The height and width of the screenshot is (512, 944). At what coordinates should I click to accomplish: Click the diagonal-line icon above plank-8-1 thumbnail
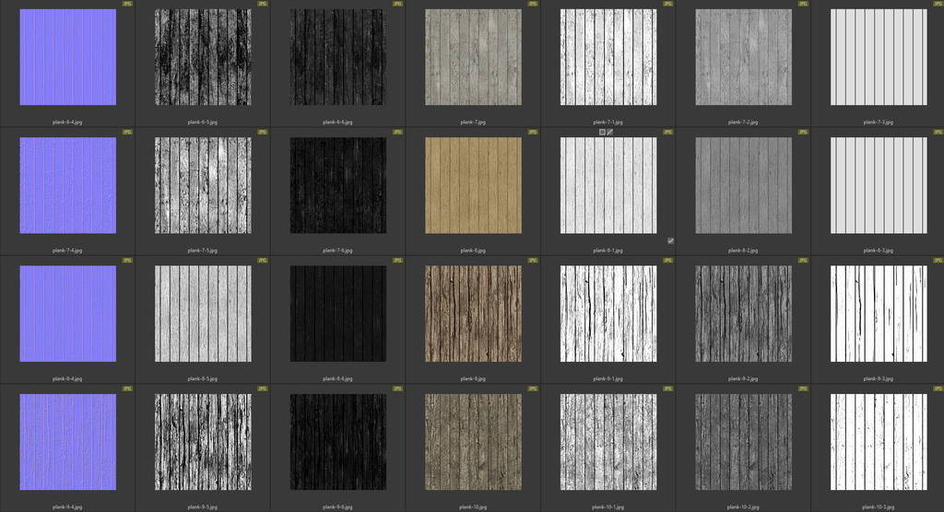pyautogui.click(x=610, y=133)
